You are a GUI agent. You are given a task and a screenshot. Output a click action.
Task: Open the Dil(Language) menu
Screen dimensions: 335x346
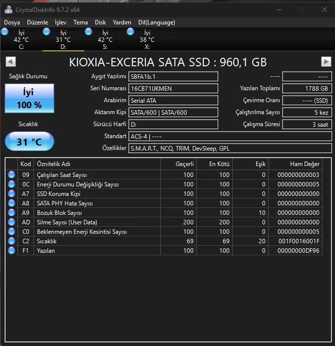pyautogui.click(x=157, y=22)
